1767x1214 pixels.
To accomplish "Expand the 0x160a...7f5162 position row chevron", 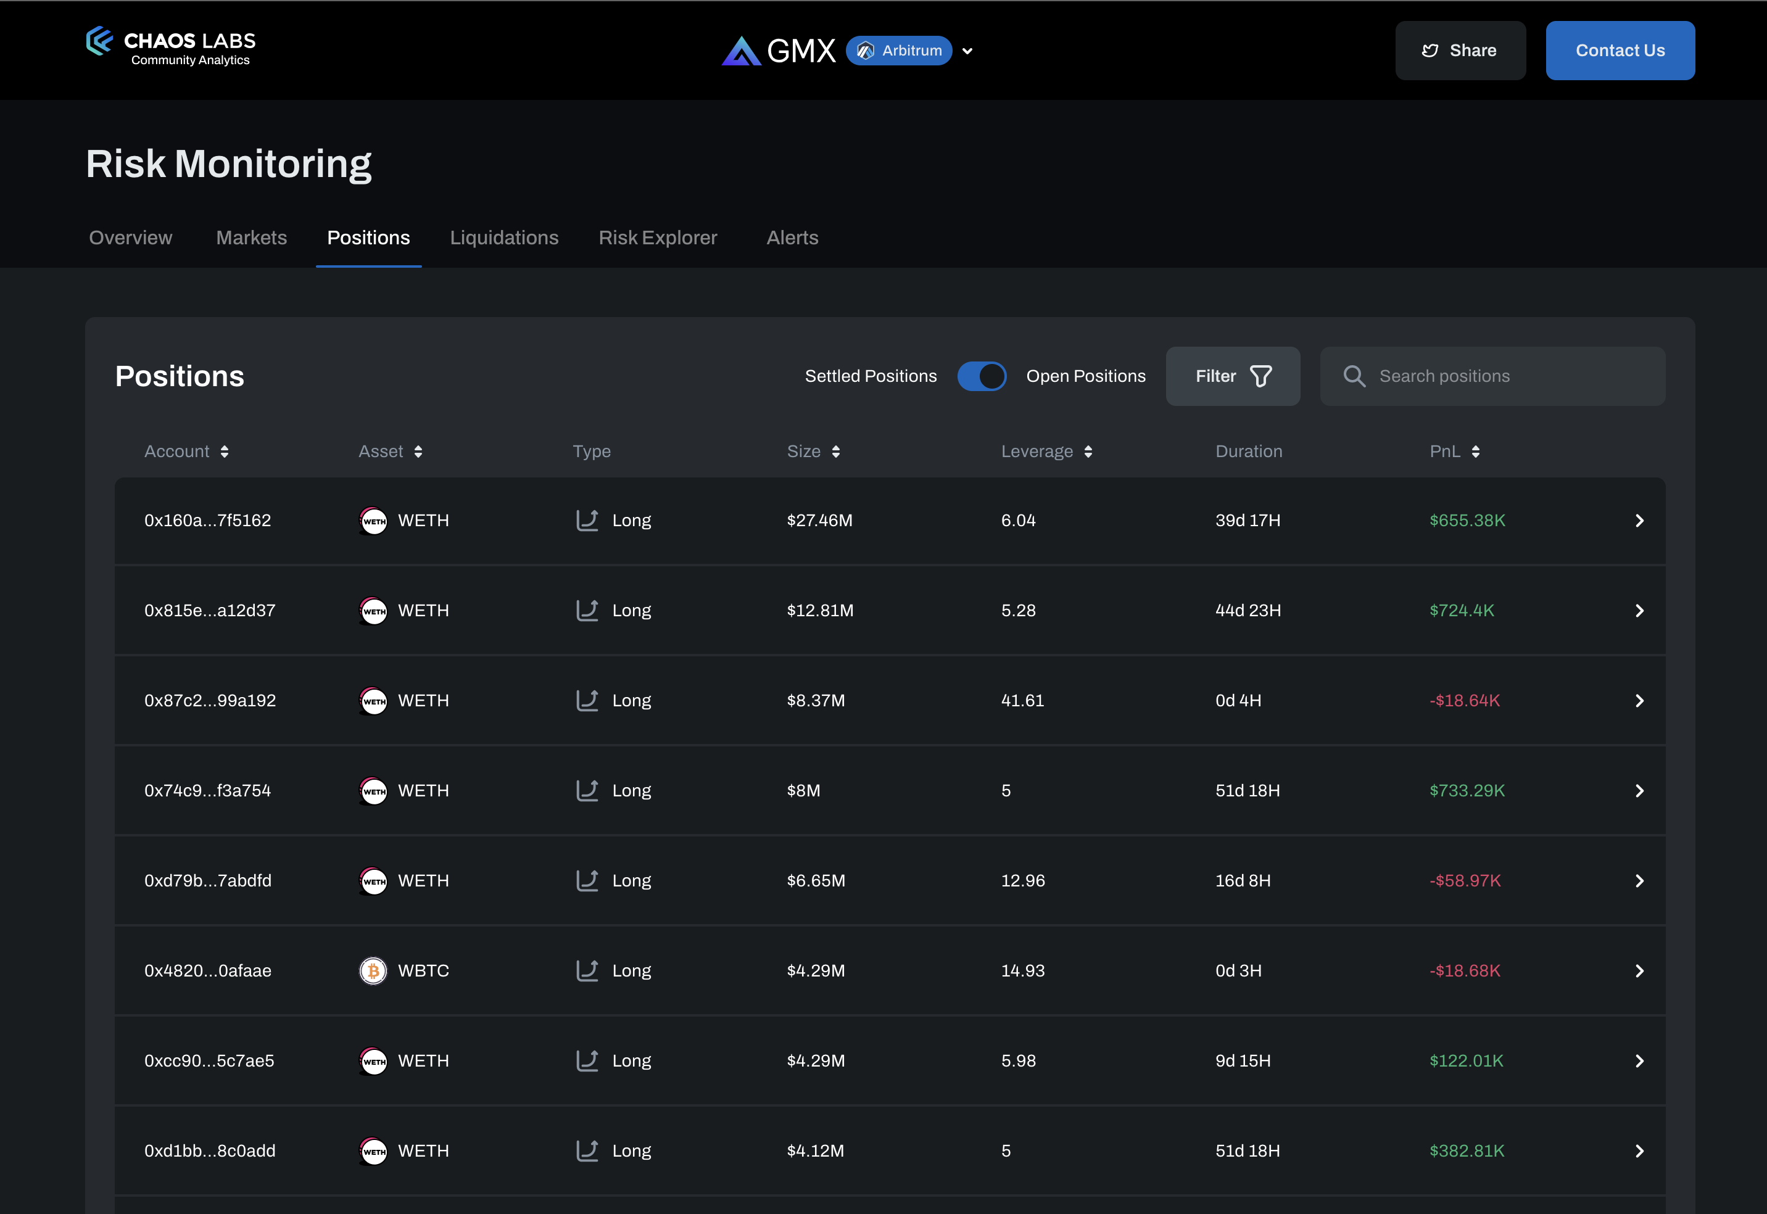I will click(1639, 521).
